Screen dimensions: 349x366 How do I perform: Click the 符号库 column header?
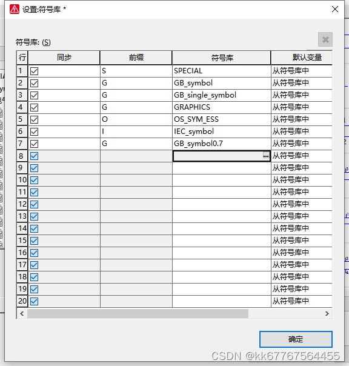tap(222, 58)
